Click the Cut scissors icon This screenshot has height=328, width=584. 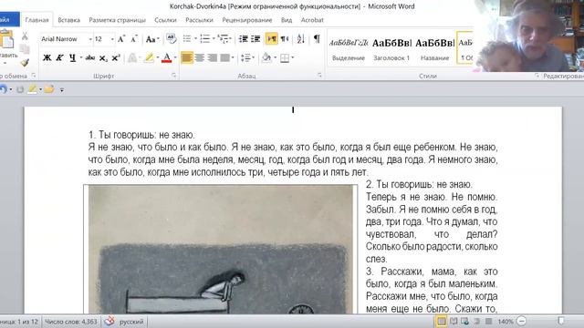click(x=25, y=36)
